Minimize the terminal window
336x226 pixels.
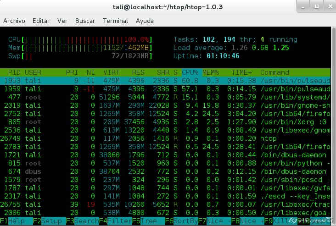(x=303, y=6)
